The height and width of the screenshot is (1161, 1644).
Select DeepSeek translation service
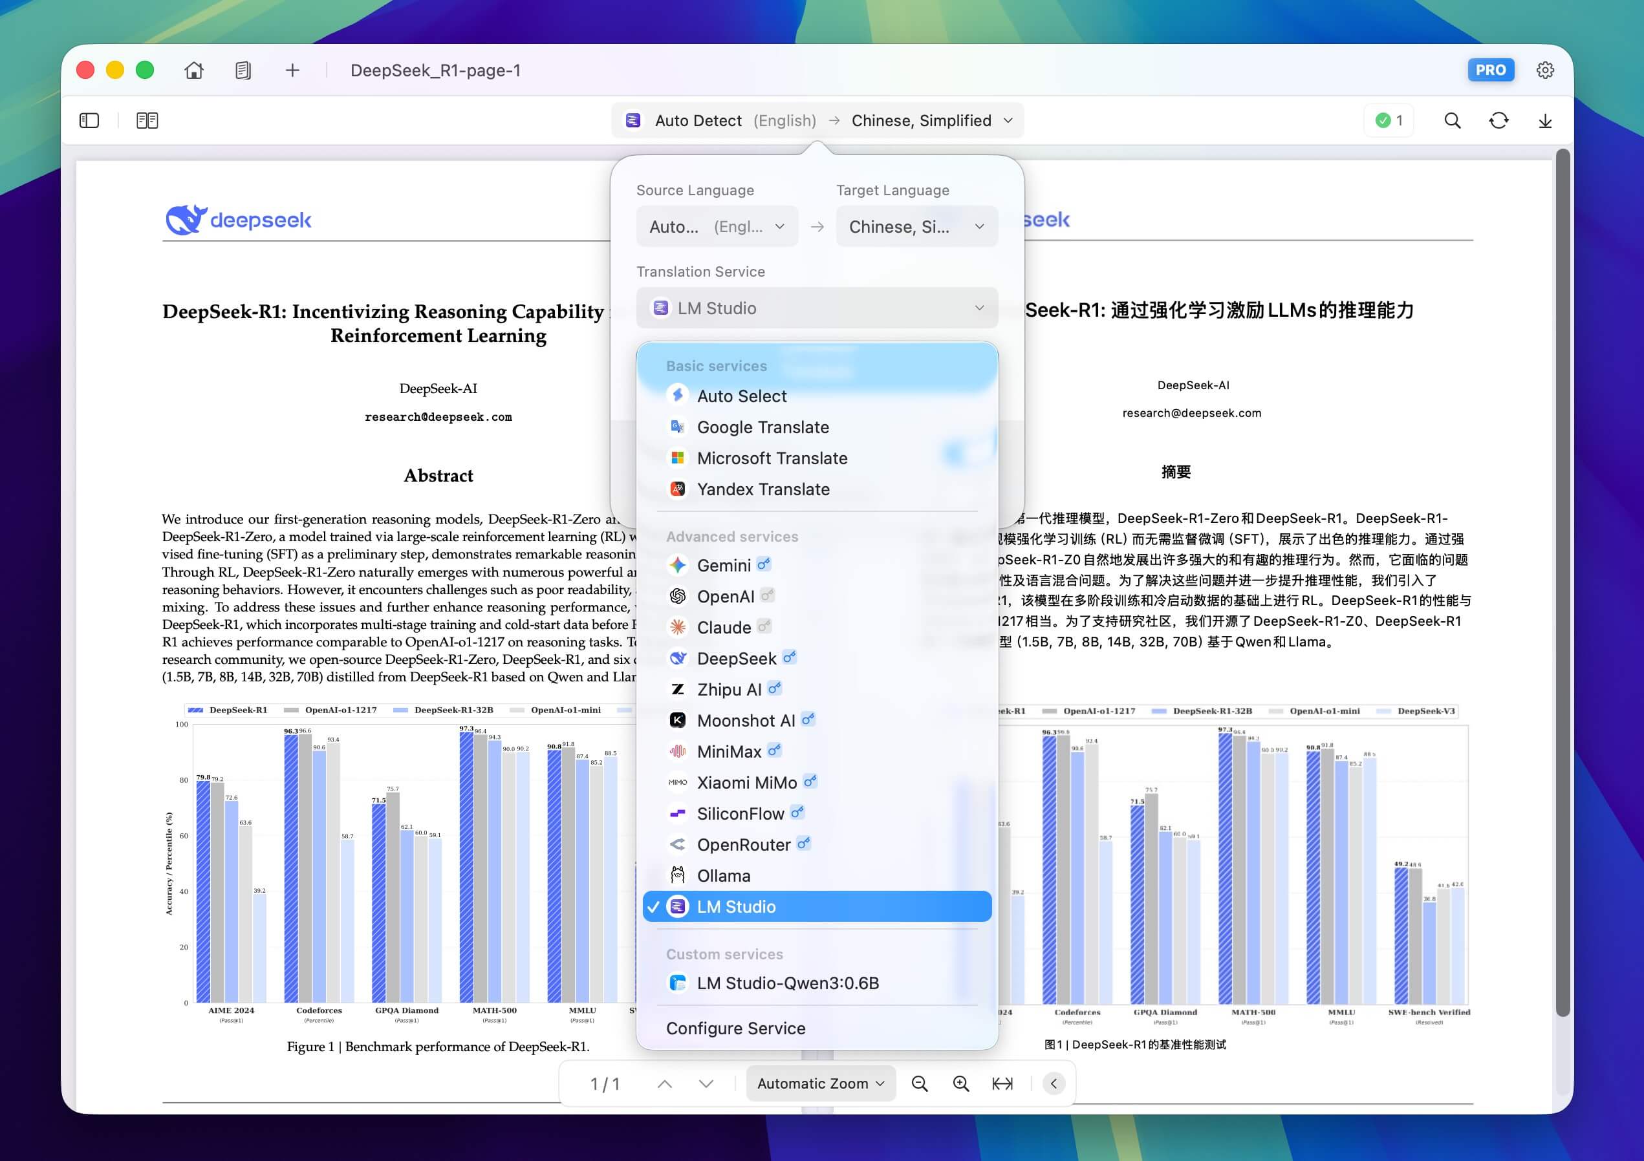pyautogui.click(x=817, y=659)
